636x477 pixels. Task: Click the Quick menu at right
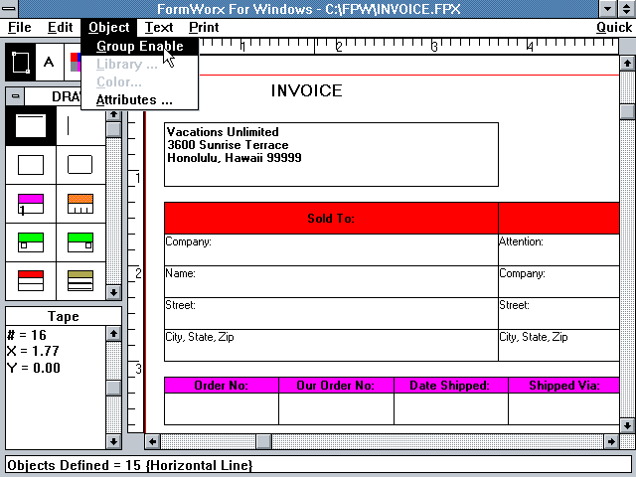coord(613,27)
